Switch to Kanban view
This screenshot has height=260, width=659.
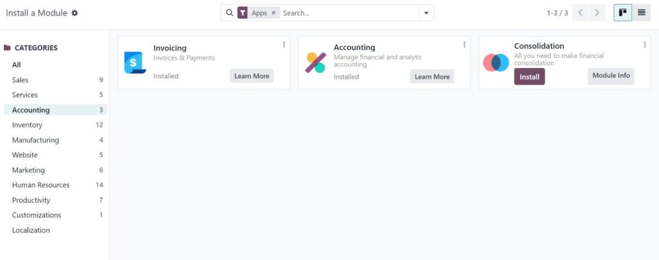click(622, 13)
